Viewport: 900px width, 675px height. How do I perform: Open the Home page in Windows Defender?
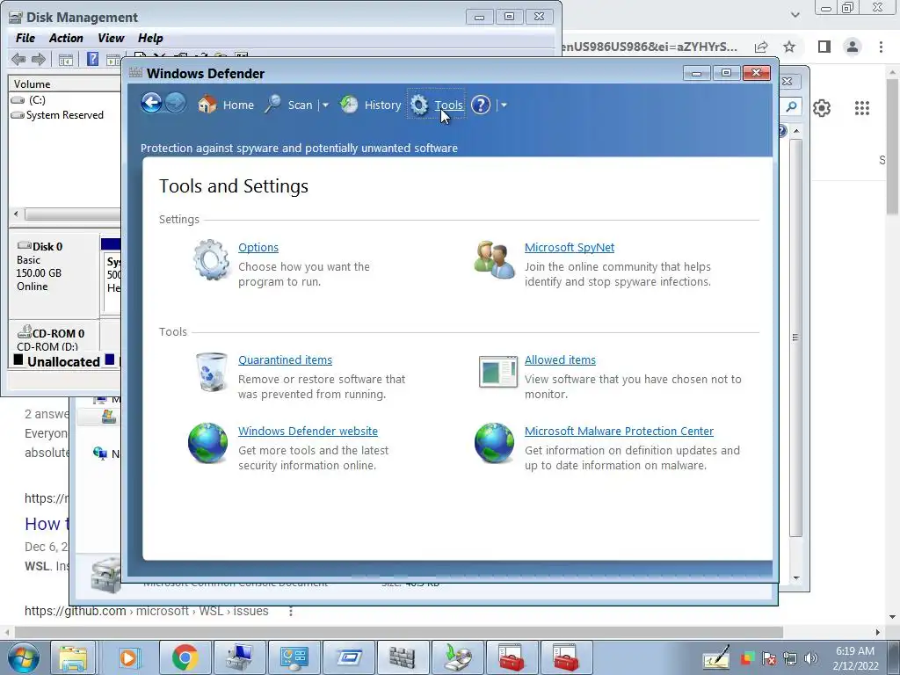point(226,105)
